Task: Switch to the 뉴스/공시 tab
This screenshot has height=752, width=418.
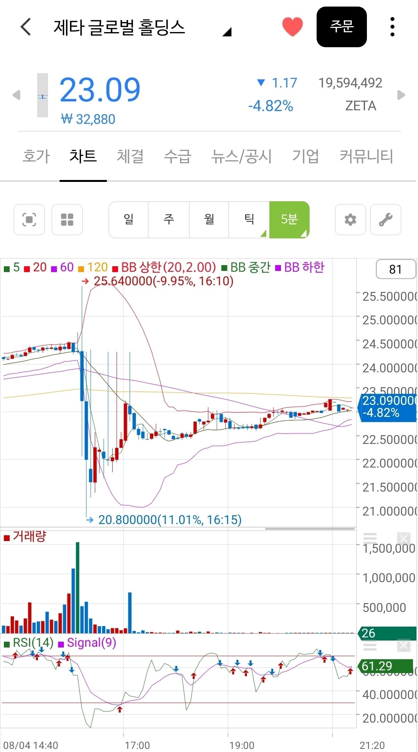Action: tap(242, 156)
